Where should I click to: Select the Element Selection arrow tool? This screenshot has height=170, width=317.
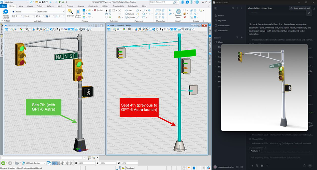[107, 10]
